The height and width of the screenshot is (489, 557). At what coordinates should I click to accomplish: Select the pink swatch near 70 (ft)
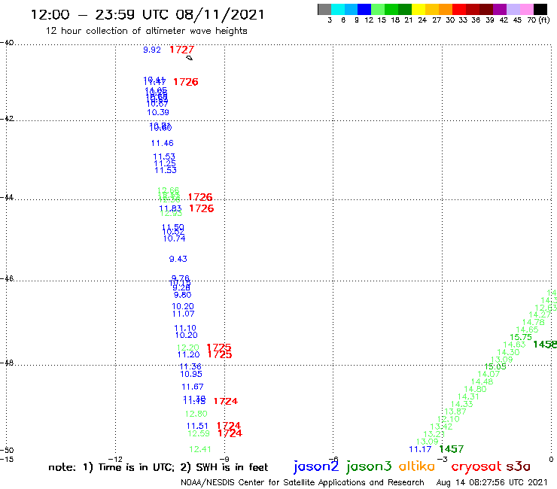pyautogui.click(x=526, y=9)
